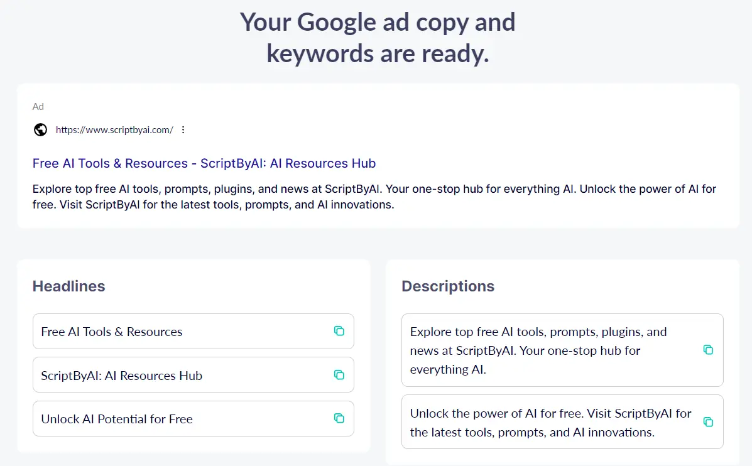Select the "Unlock AI Potential for Free" text
The height and width of the screenshot is (466, 752).
pyautogui.click(x=116, y=418)
